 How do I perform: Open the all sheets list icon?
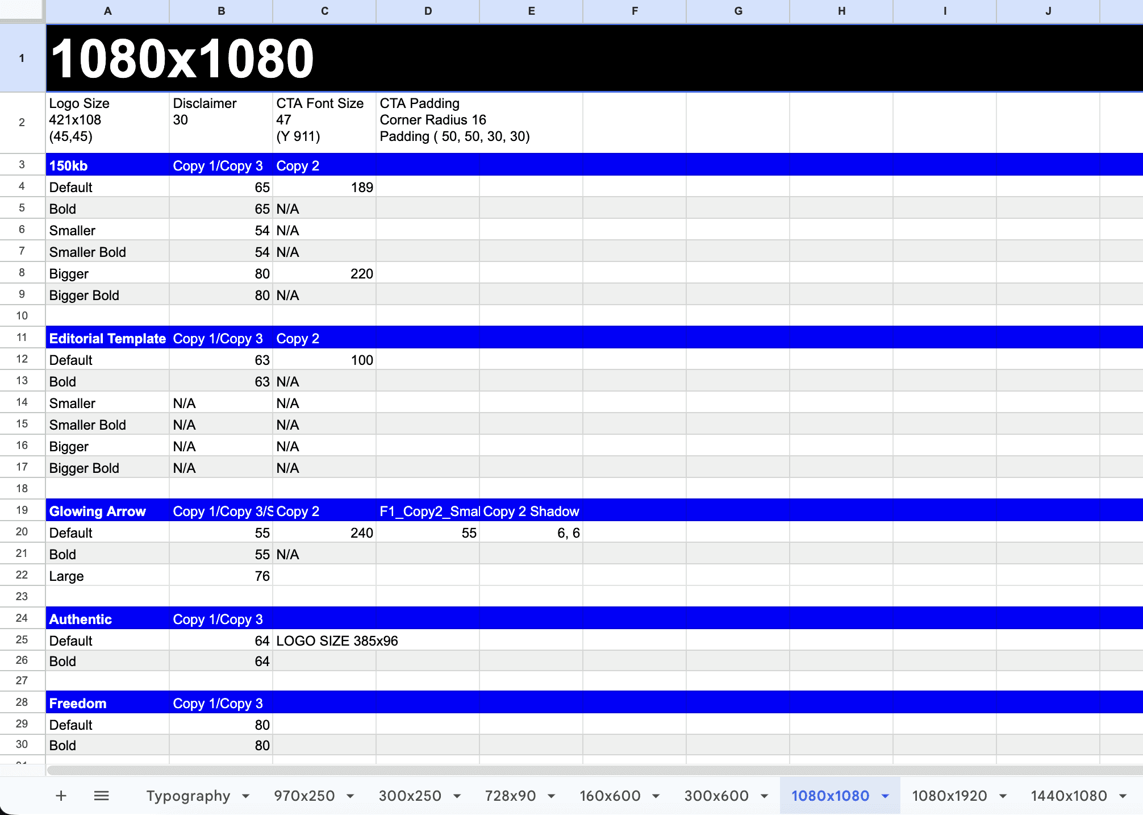101,796
